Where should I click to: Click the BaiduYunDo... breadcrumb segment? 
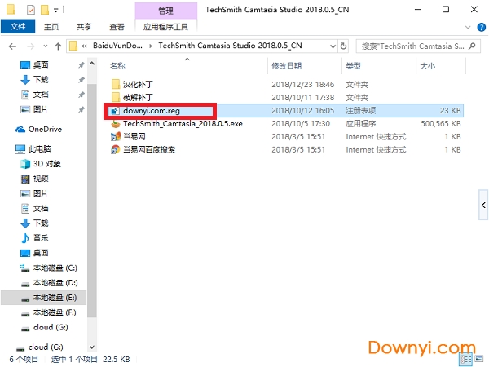click(x=117, y=46)
